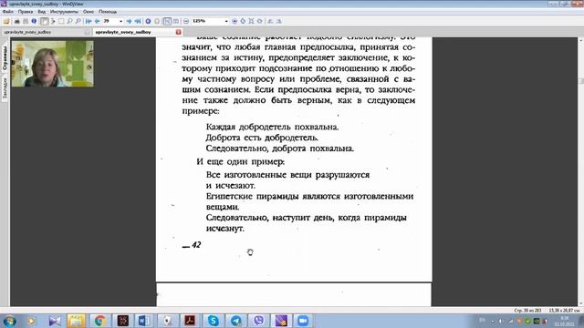Image resolution: width=584 pixels, height=328 pixels.
Task: Switch to WinDjView taskbar button
Action: click(281, 321)
